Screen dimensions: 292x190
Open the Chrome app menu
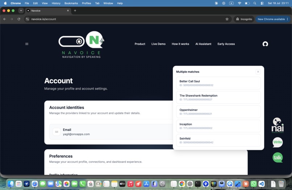click(x=16, y=3)
